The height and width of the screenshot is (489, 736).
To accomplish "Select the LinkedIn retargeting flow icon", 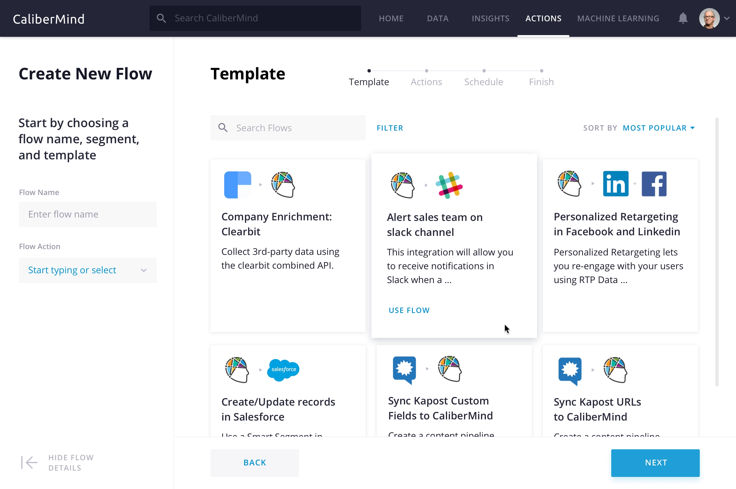I will pos(615,184).
